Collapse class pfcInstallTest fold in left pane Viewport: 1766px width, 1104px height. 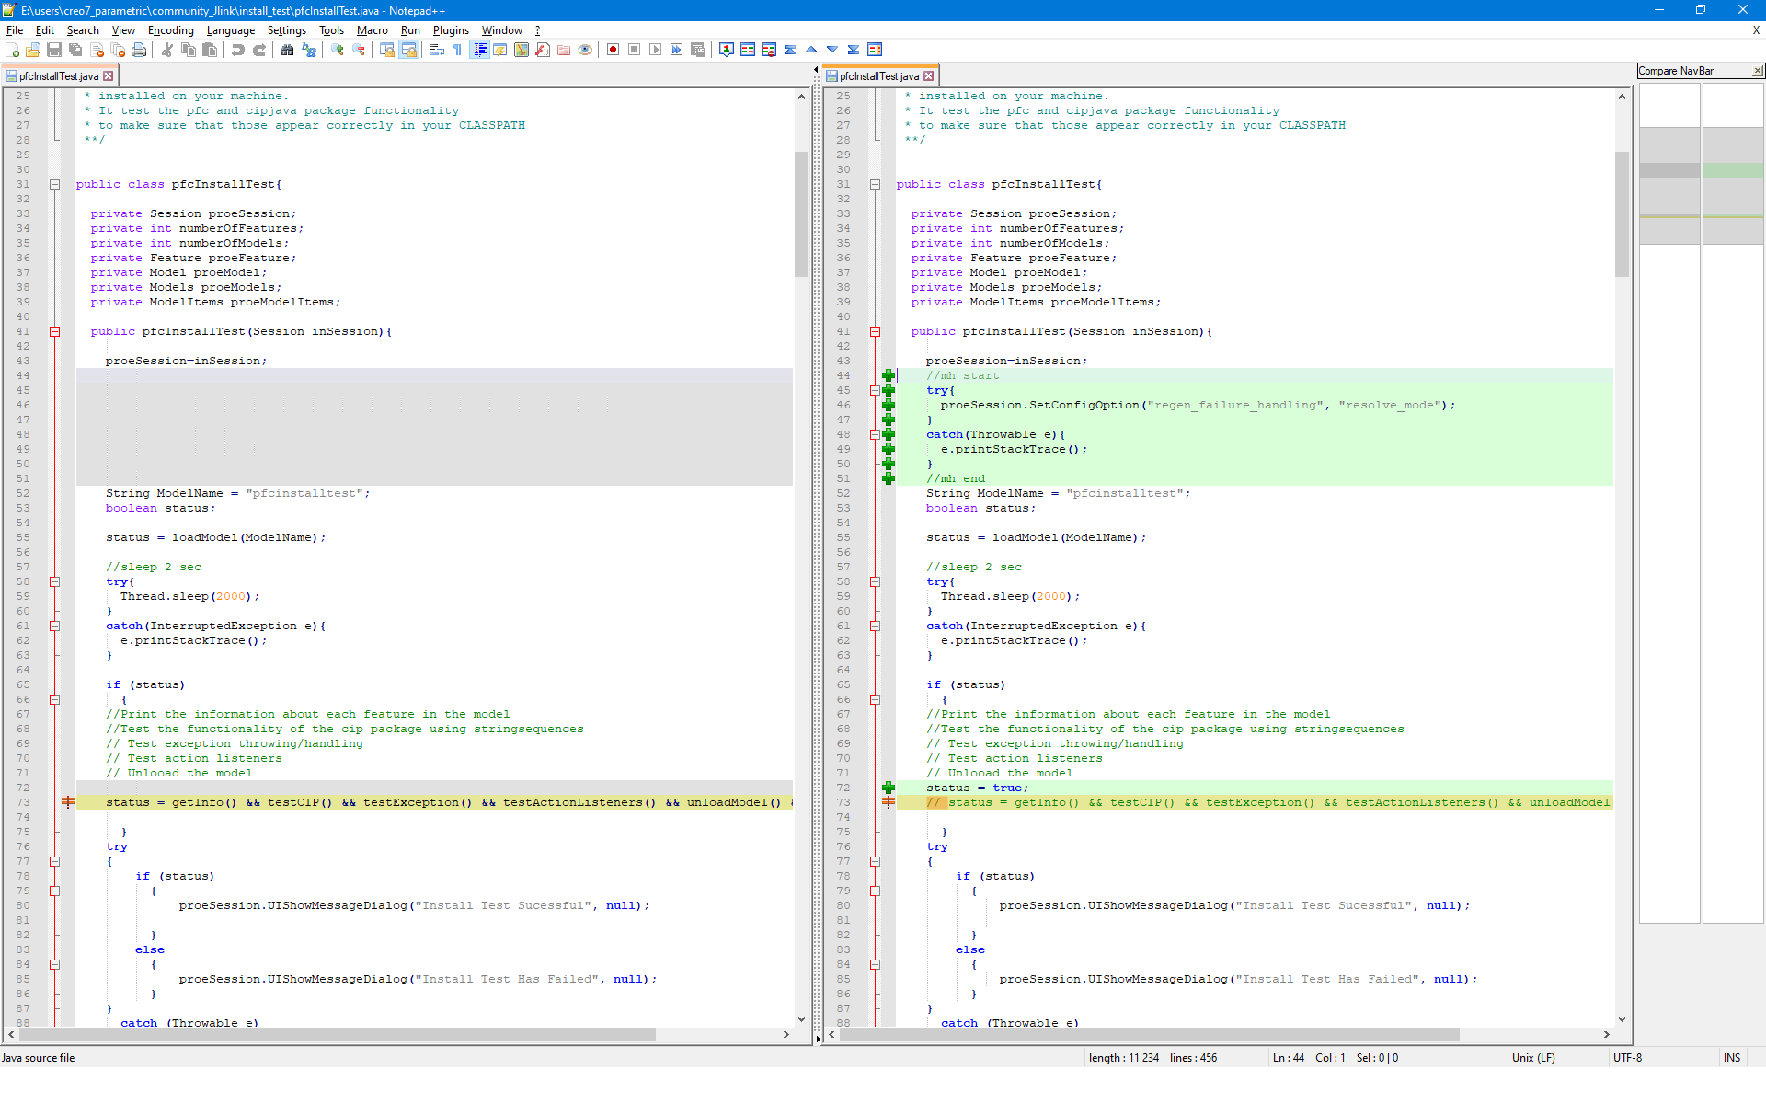[54, 184]
